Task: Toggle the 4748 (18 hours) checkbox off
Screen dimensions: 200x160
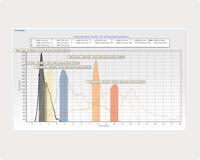Action: coord(32,45)
